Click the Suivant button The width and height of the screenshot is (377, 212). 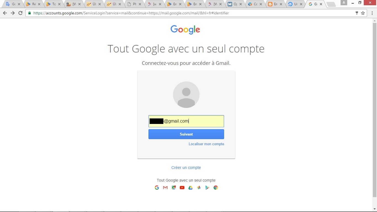(x=186, y=134)
